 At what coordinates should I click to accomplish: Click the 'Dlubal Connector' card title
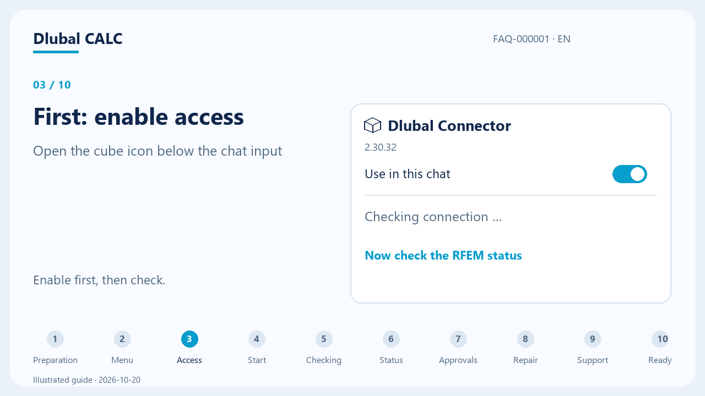pos(449,126)
